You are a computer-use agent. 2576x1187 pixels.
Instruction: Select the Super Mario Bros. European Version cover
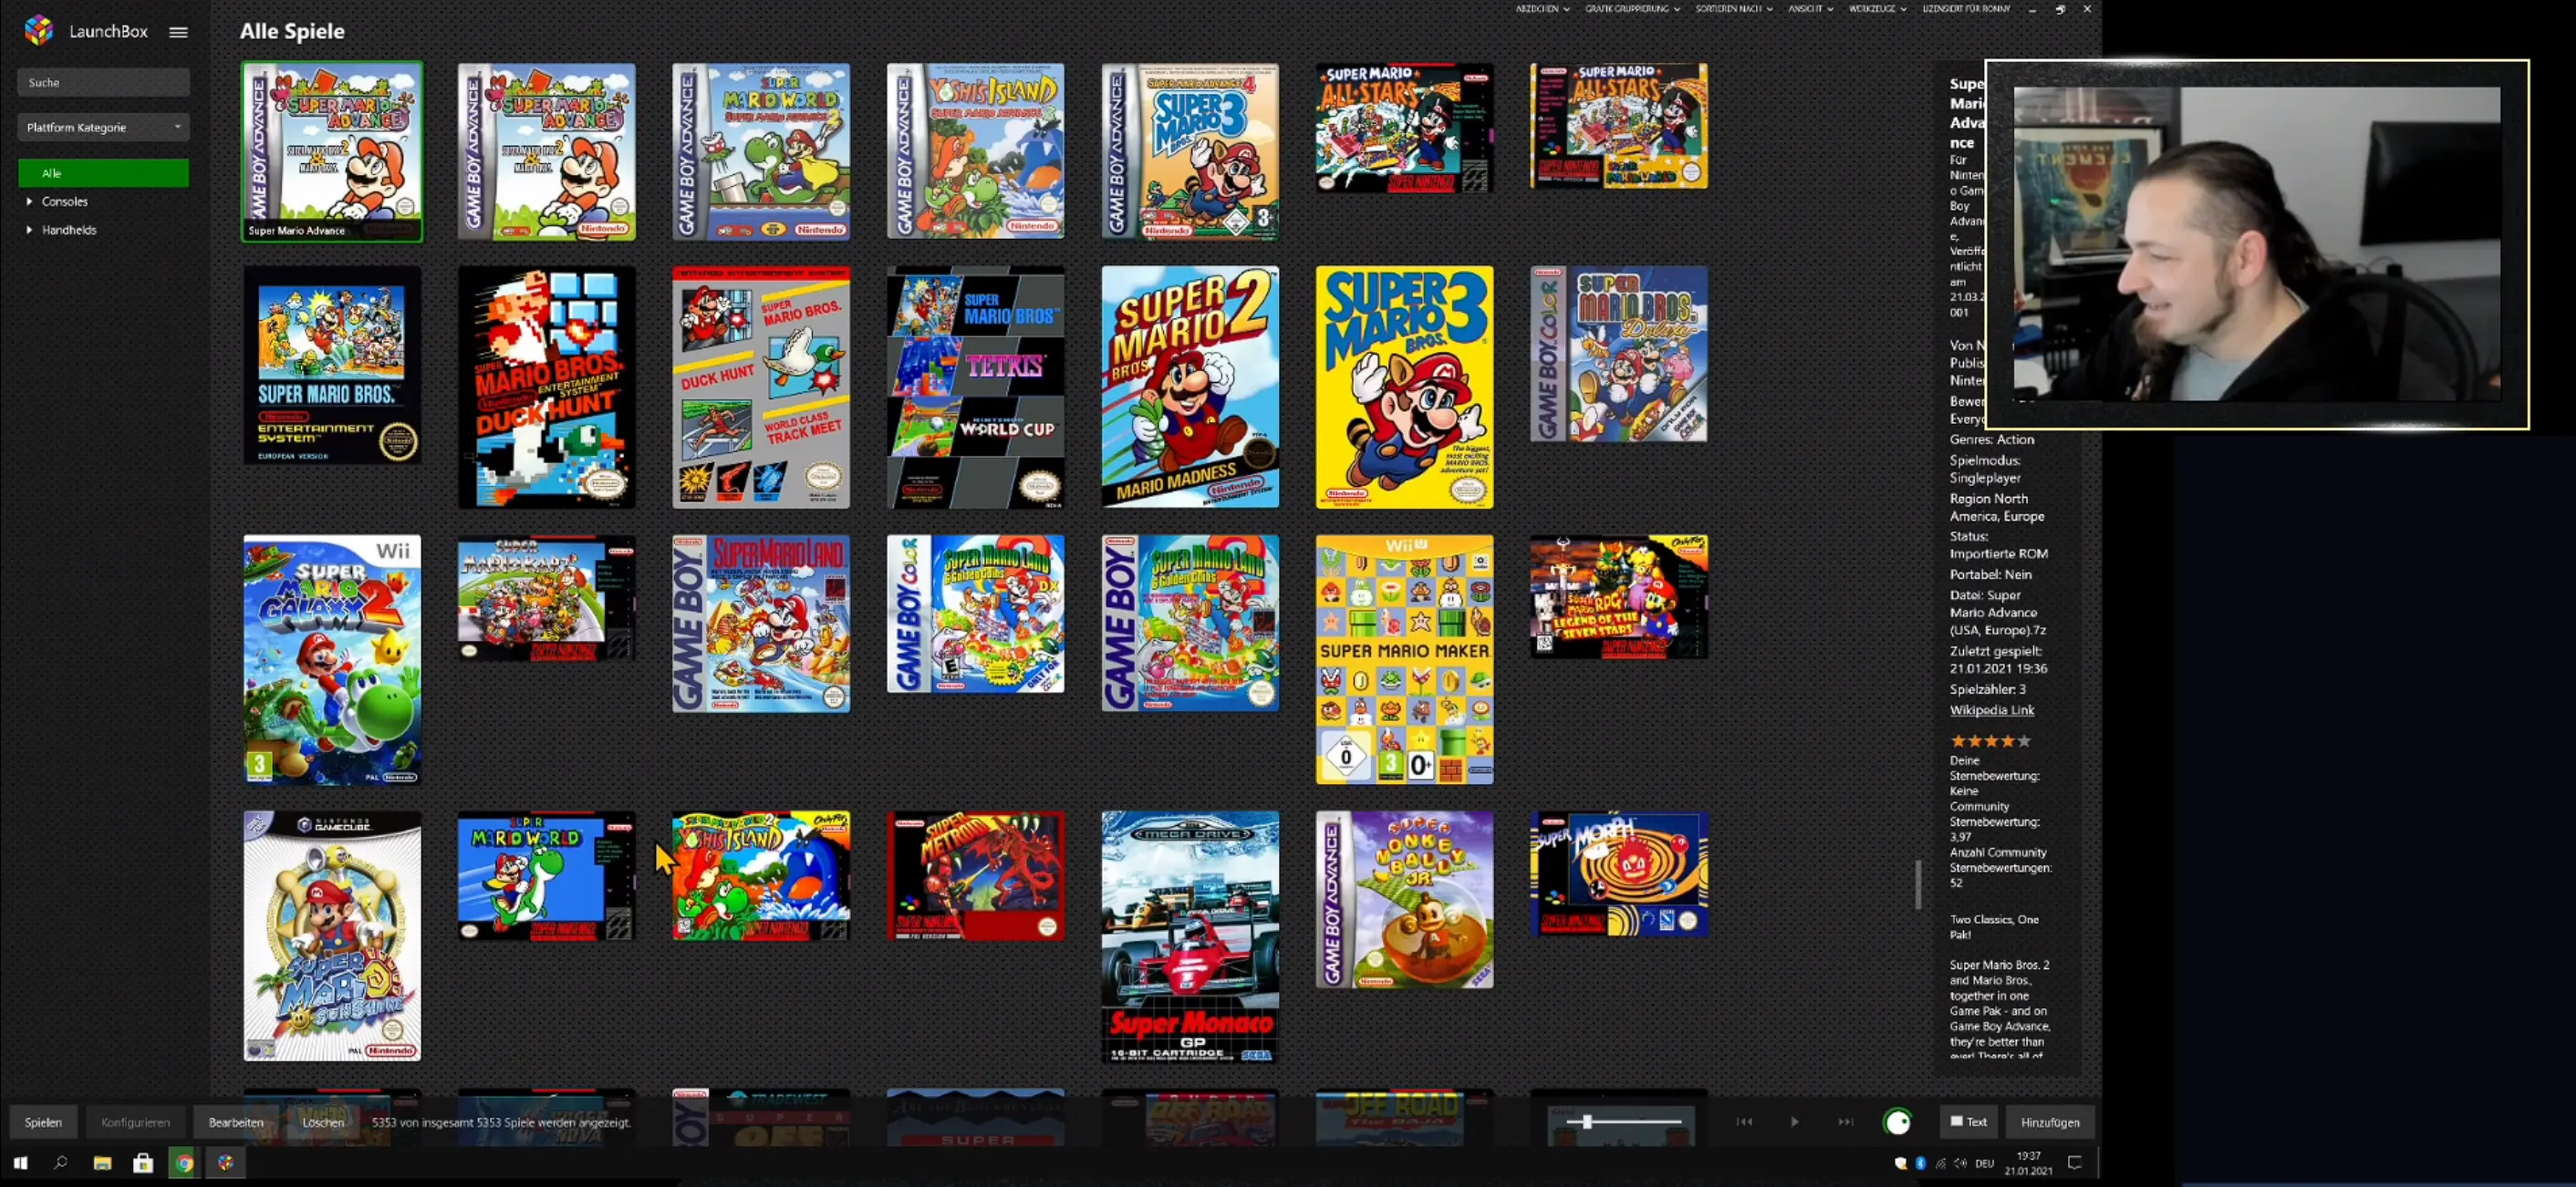click(x=332, y=365)
